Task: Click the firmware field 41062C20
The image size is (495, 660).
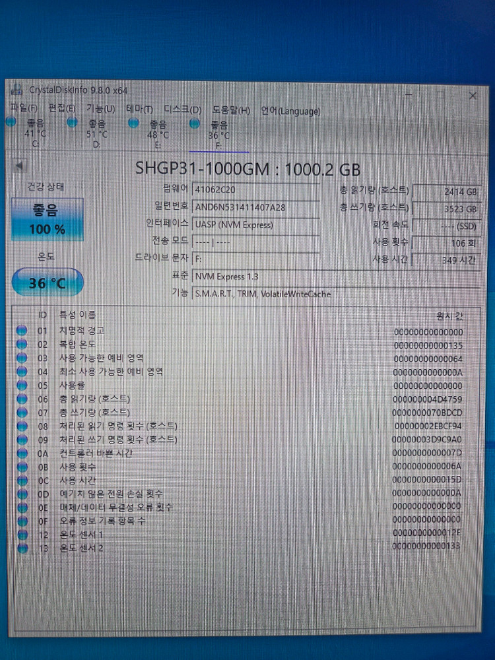Action: [x=255, y=189]
